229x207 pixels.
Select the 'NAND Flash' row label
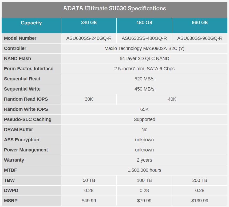tap(17, 58)
